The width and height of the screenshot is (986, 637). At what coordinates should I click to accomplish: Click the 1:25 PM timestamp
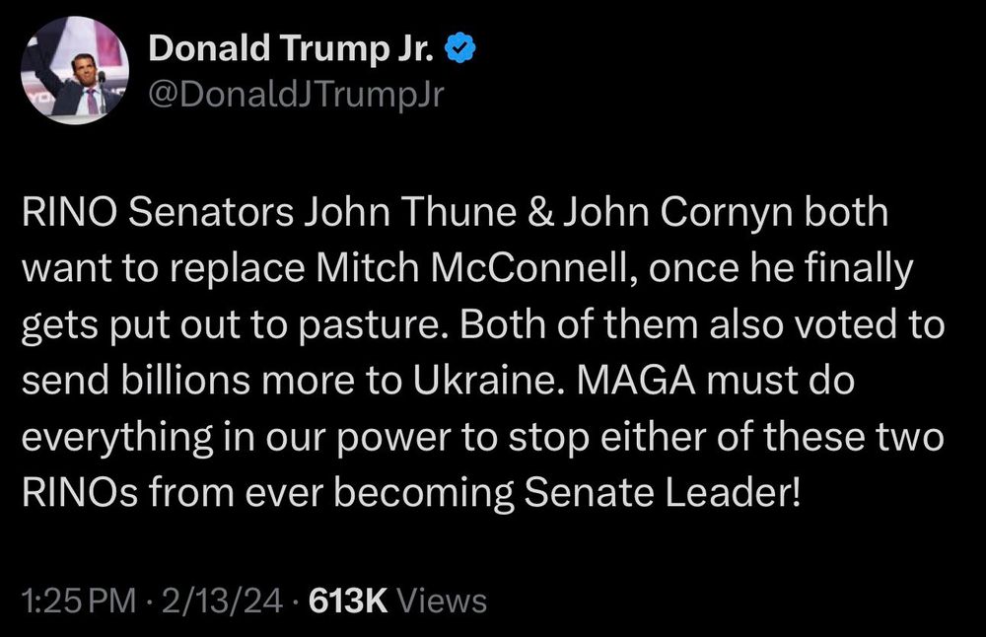tap(75, 601)
